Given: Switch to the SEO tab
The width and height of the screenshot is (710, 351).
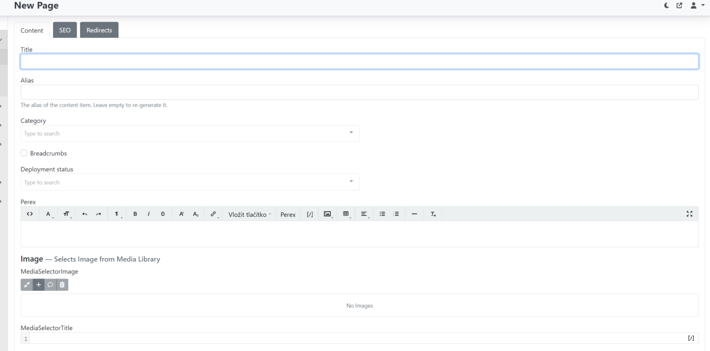Looking at the screenshot, I should [x=65, y=30].
